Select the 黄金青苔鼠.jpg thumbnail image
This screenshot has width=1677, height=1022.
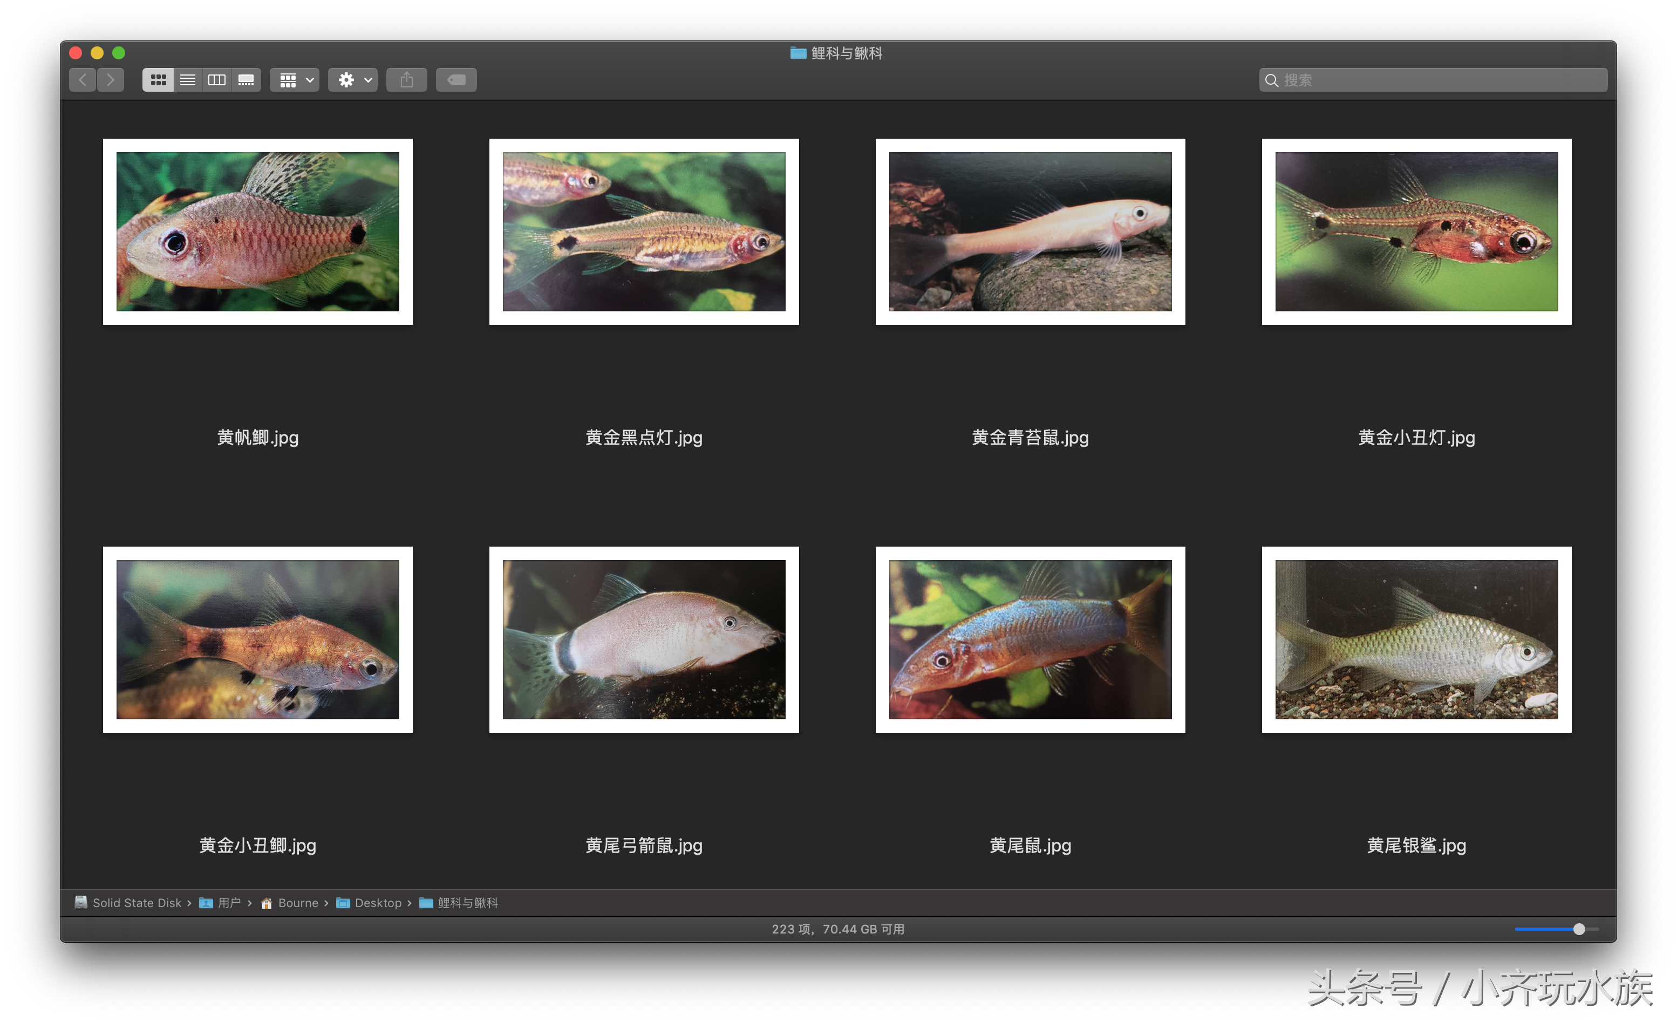1031,232
